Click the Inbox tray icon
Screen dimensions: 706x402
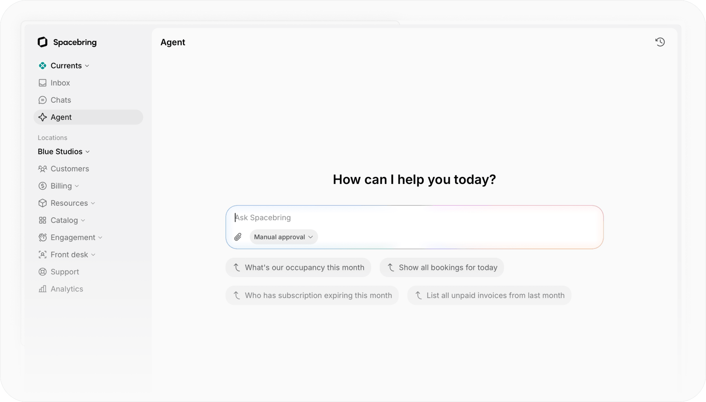(42, 83)
